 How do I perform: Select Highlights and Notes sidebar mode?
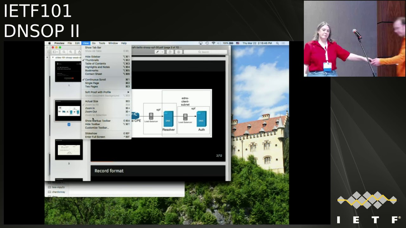coord(106,67)
